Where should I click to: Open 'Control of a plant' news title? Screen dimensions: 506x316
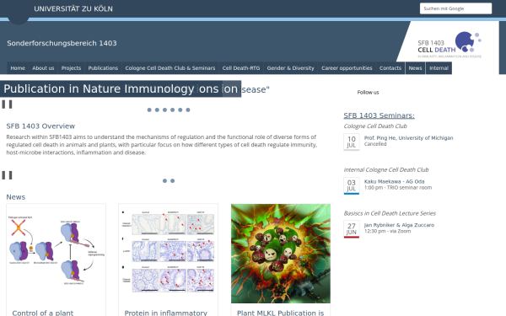pos(43,313)
